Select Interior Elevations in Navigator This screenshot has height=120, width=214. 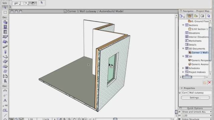pyautogui.click(x=197, y=37)
